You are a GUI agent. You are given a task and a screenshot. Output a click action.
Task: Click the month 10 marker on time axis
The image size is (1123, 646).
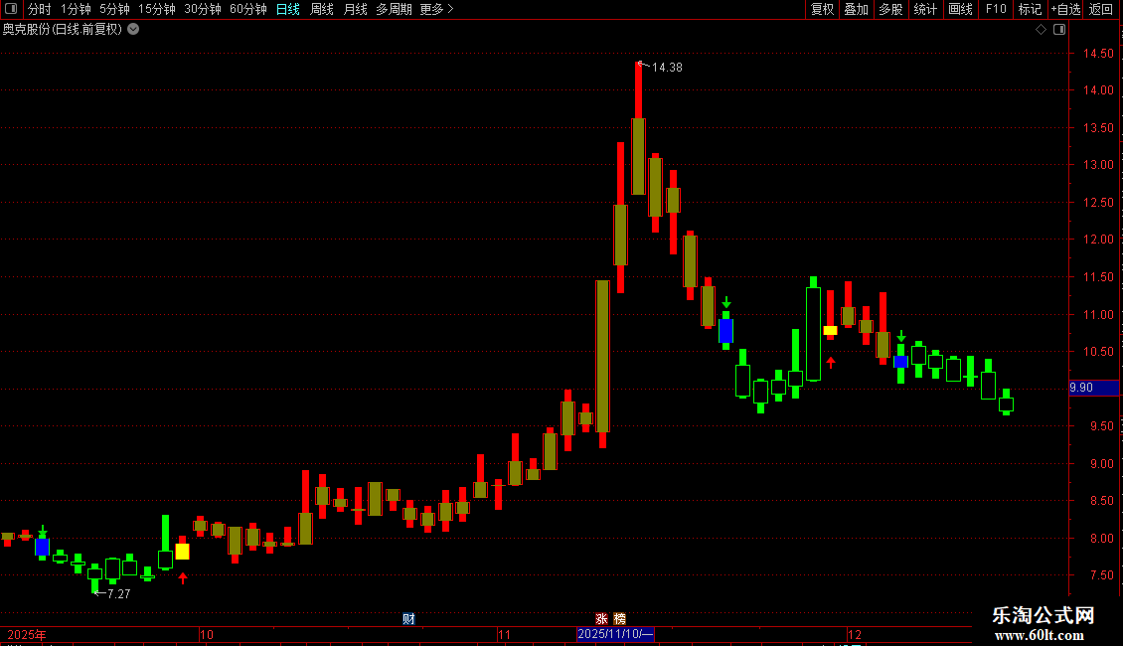pyautogui.click(x=207, y=634)
